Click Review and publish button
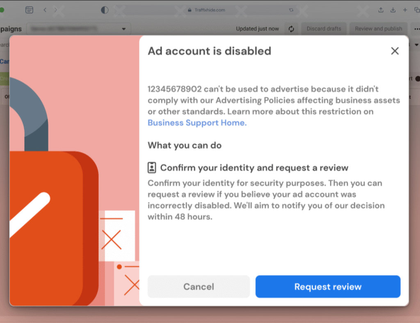This screenshot has height=323, width=420. point(379,29)
